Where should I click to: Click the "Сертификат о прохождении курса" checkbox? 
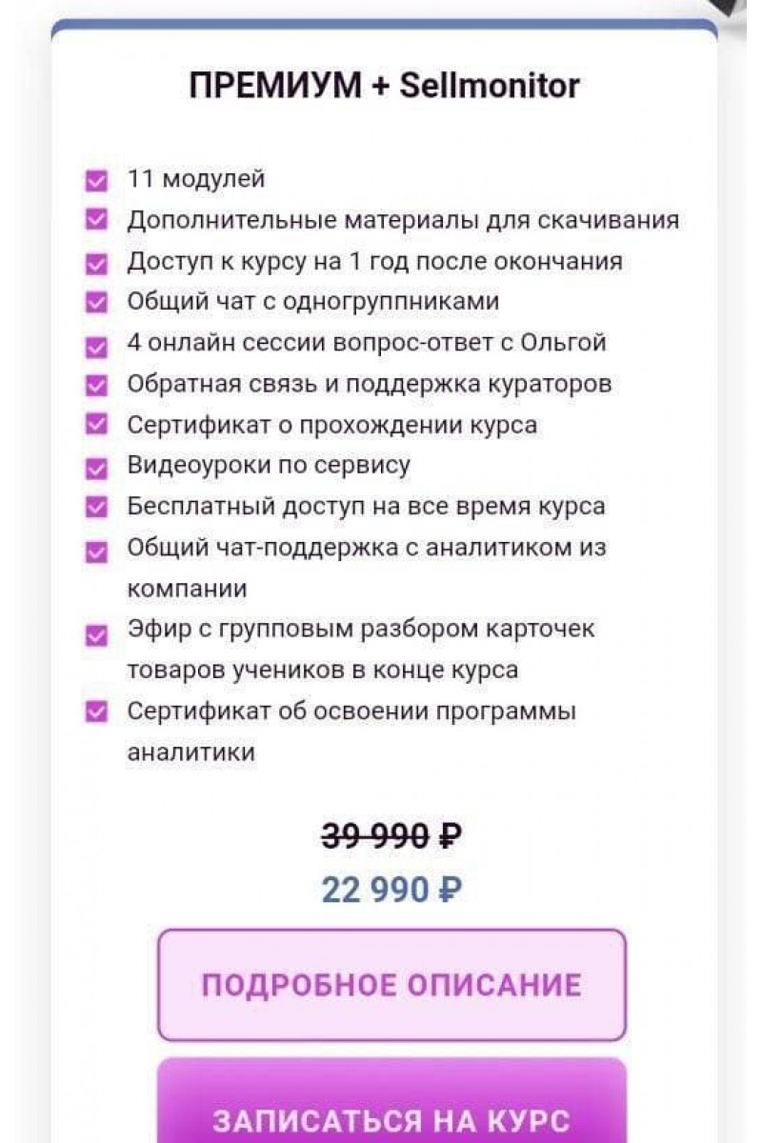96,426
